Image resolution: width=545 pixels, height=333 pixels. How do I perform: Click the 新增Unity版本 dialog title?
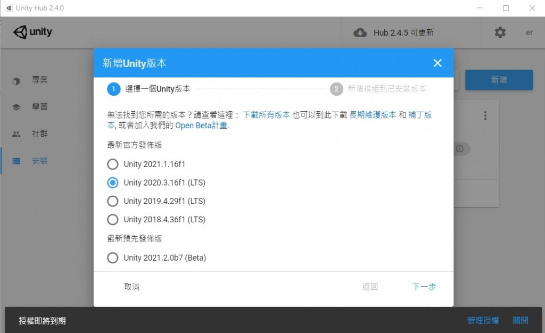click(x=135, y=63)
